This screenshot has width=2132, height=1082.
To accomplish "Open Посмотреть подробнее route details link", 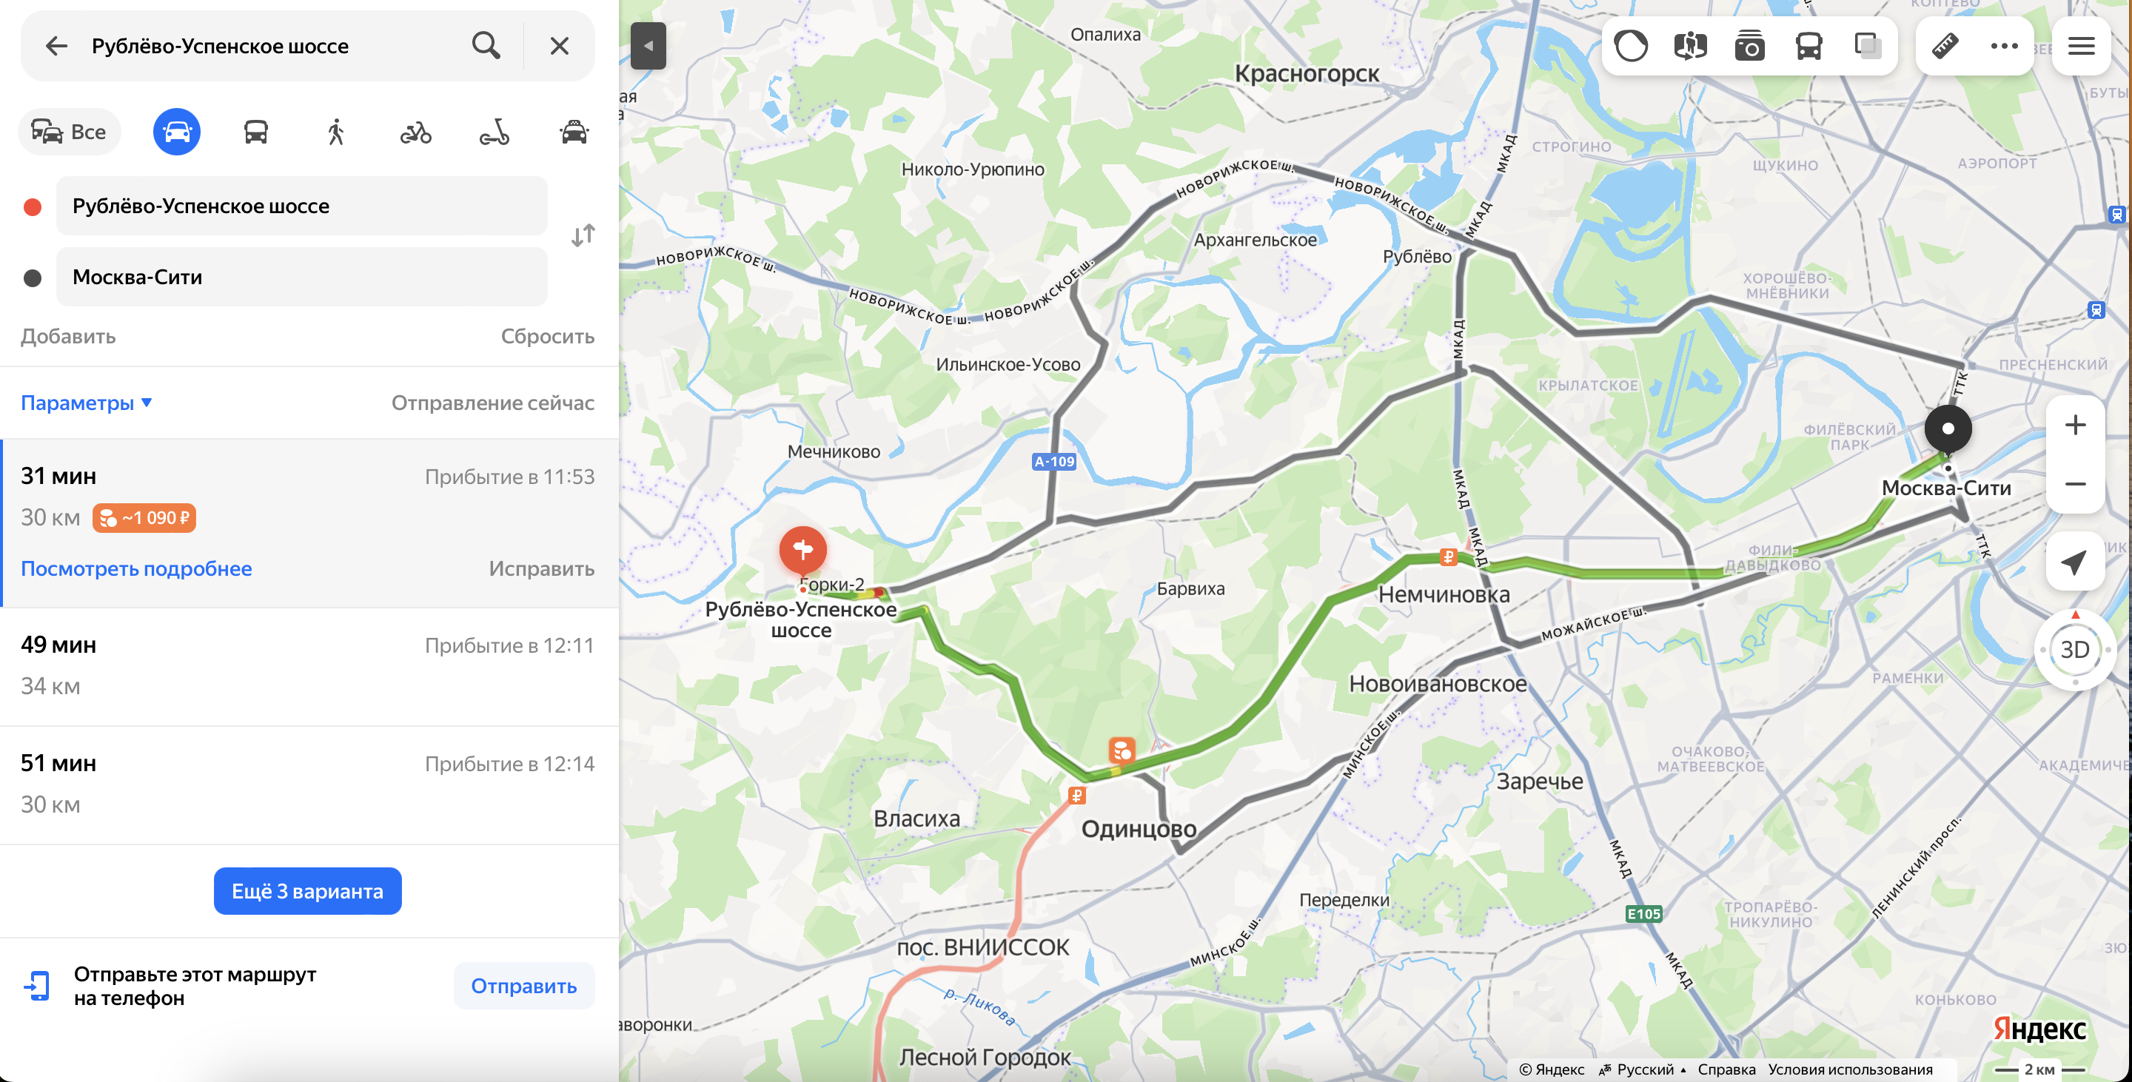I will [136, 569].
